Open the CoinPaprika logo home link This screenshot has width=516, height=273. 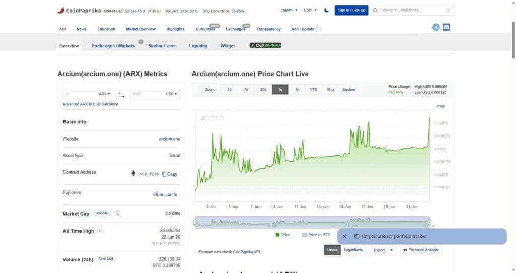[x=79, y=10]
